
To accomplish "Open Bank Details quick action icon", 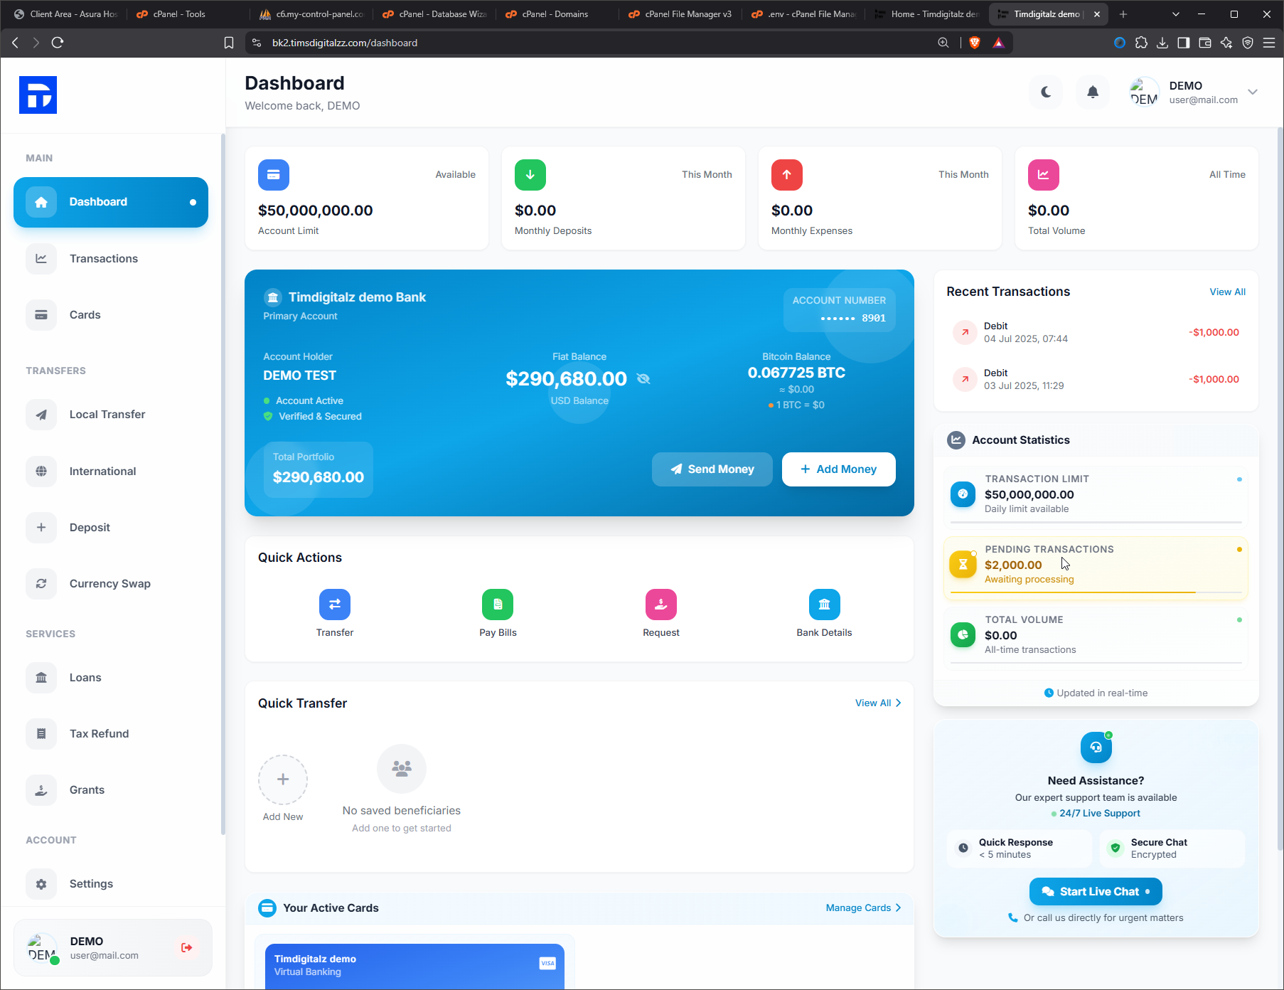I will (x=824, y=605).
